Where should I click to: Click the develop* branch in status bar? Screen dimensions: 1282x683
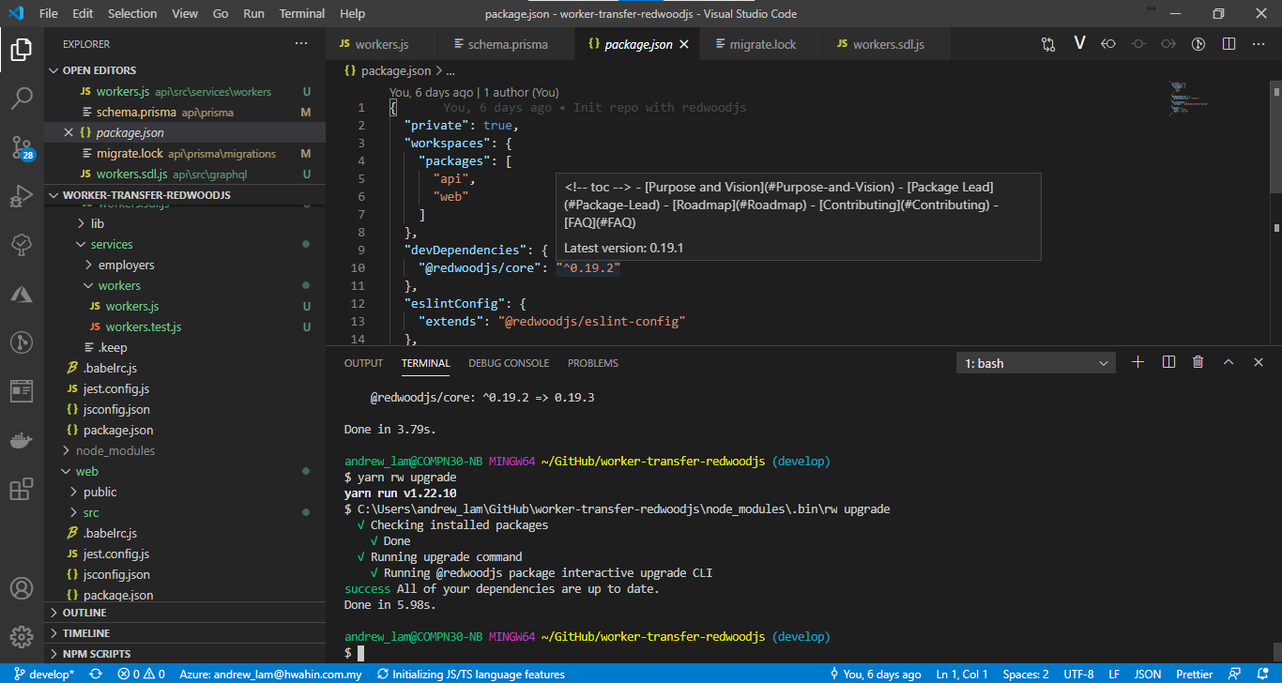pos(43,674)
